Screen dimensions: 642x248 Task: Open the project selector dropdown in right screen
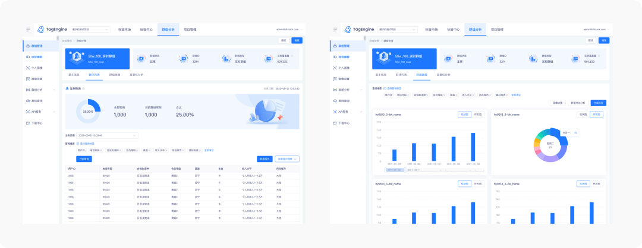point(398,30)
